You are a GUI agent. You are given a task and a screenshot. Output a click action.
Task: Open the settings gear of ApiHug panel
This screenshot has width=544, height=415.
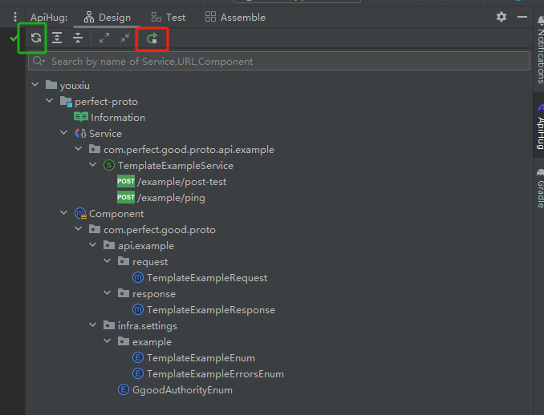pyautogui.click(x=501, y=17)
